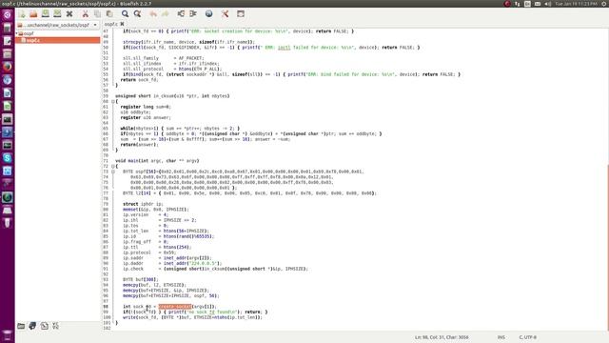The width and height of the screenshot is (609, 343).
Task: Open the Find magnifier tool
Action: coord(125,14)
